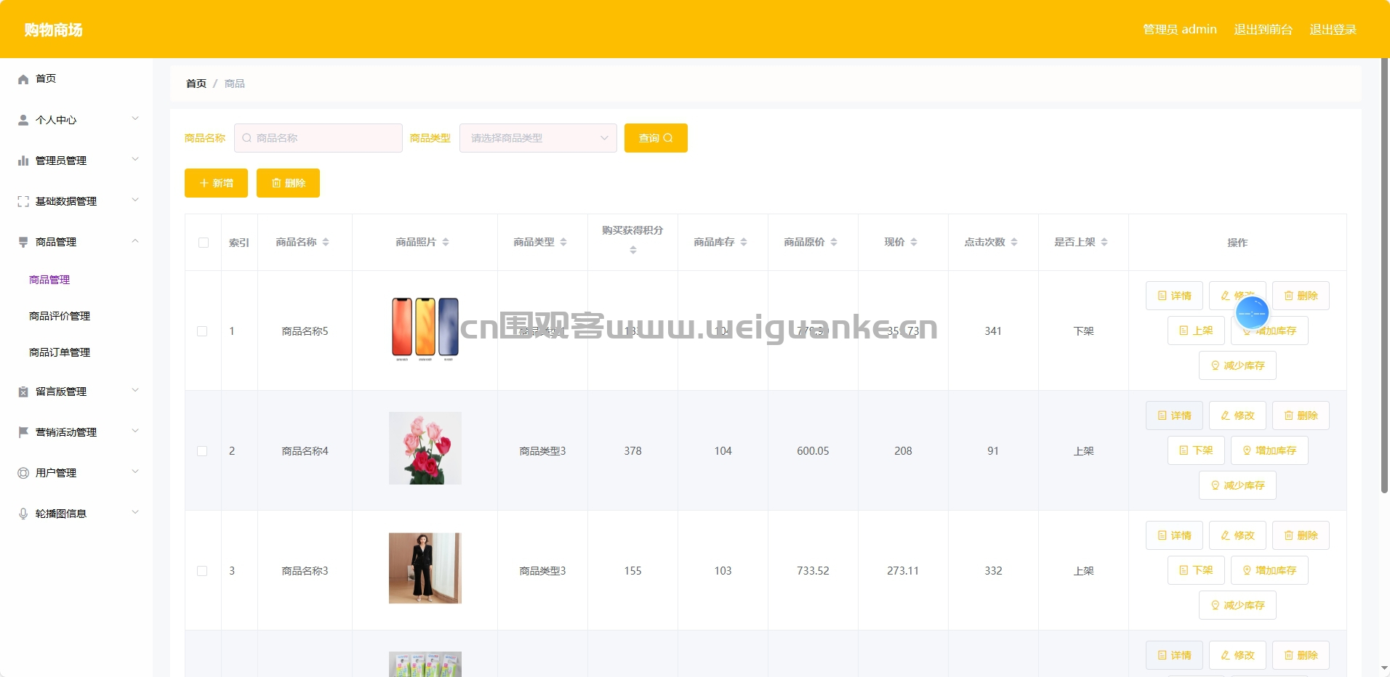Click the flag icon for 营销活动管理
1390x677 pixels.
tap(23, 432)
